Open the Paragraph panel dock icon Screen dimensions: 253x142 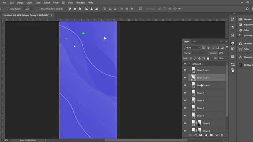(233, 27)
